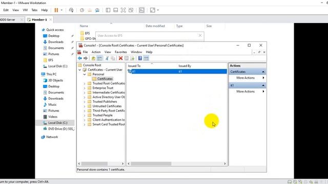Expand Trusted People node

(85, 116)
